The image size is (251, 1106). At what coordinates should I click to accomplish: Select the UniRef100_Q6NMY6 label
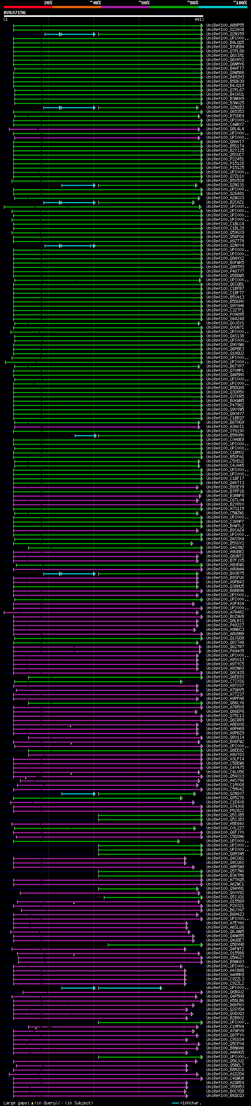coord(225,64)
